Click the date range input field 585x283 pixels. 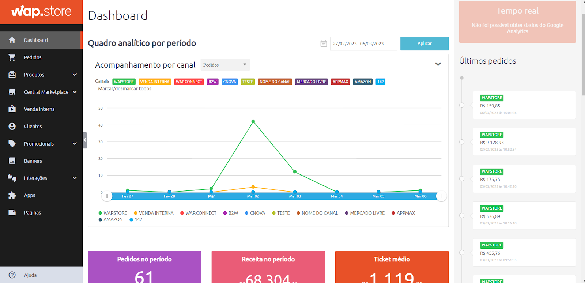click(363, 44)
